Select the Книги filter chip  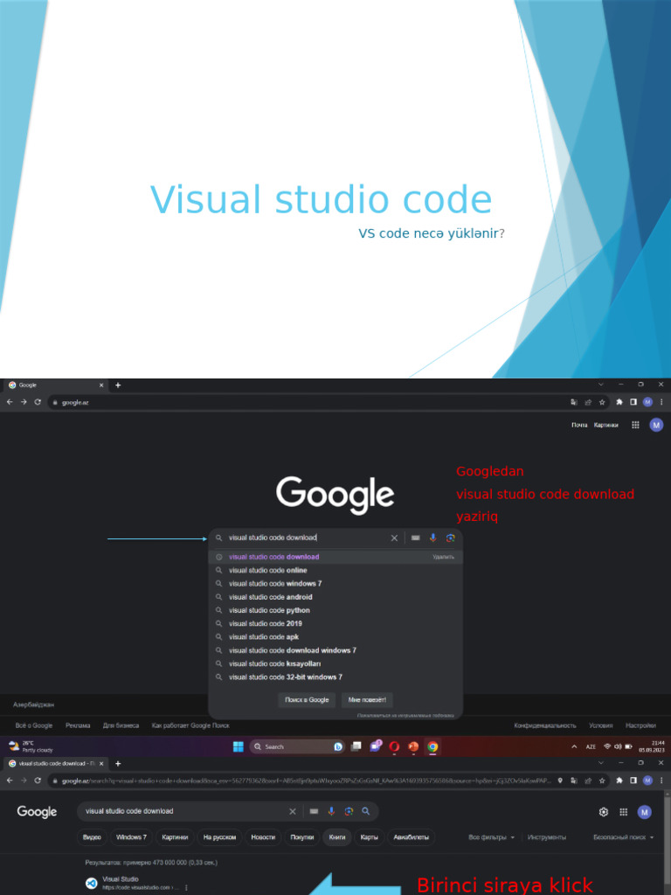click(x=337, y=837)
